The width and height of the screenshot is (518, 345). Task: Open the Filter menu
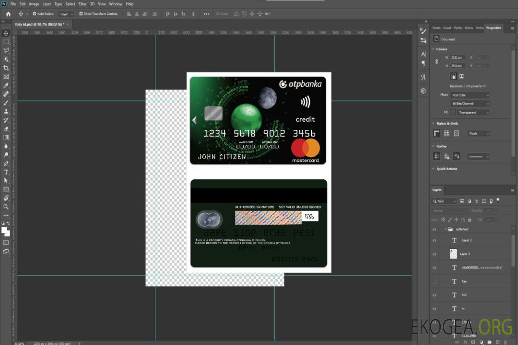click(82, 4)
